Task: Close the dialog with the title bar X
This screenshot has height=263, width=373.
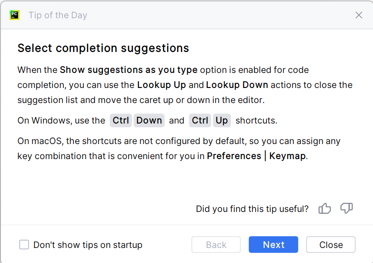Action: 359,15
